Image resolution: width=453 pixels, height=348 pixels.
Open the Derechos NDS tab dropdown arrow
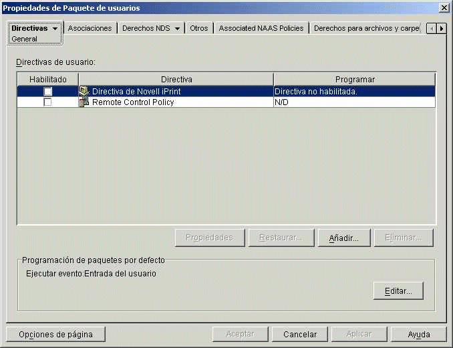pyautogui.click(x=177, y=29)
